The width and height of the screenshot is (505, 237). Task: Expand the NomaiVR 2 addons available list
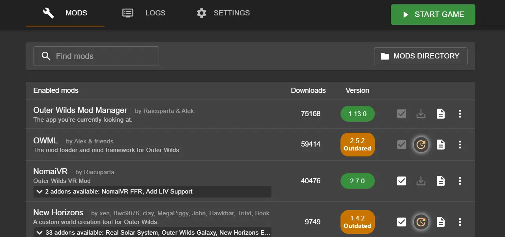pos(152,192)
